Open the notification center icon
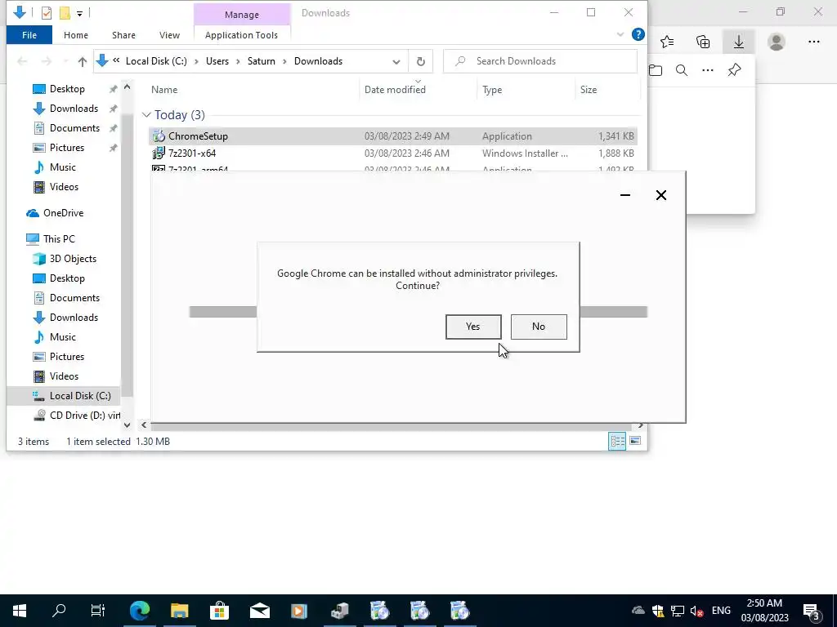837x627 pixels. [812, 611]
